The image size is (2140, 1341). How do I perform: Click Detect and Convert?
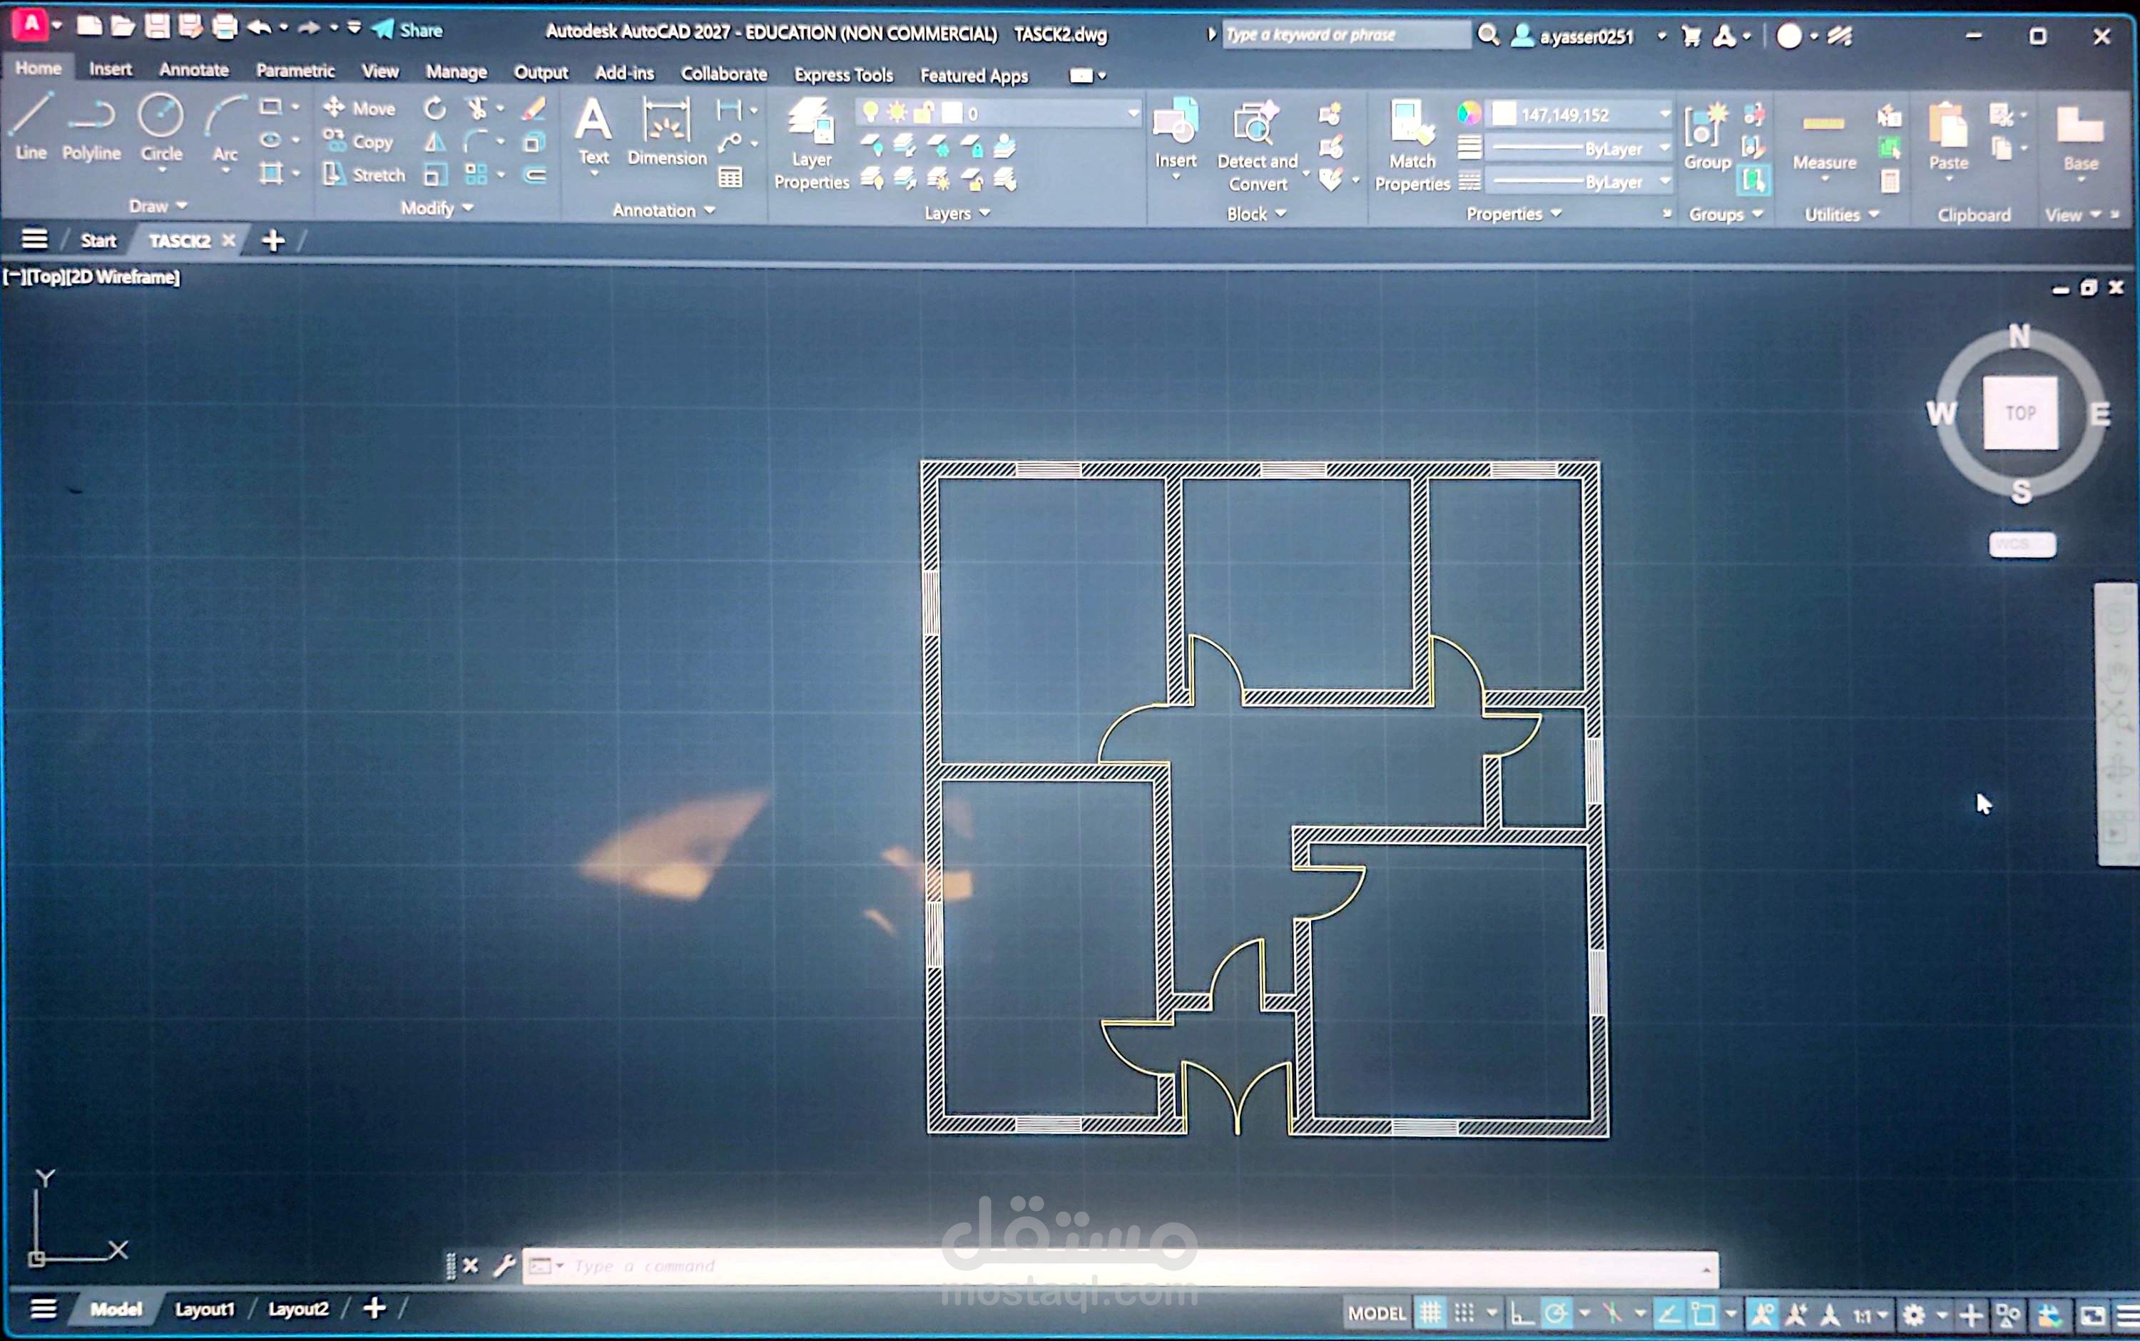coord(1258,146)
